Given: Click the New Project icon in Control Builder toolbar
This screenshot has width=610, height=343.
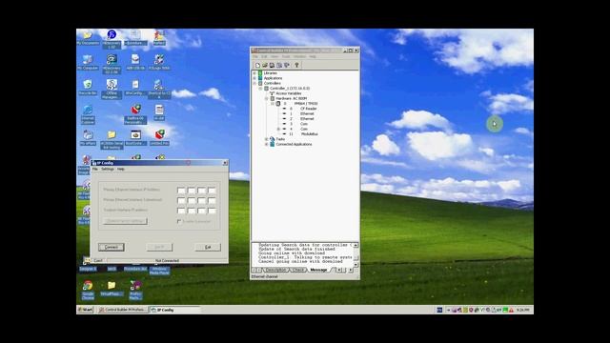Looking at the screenshot, I should [257, 65].
